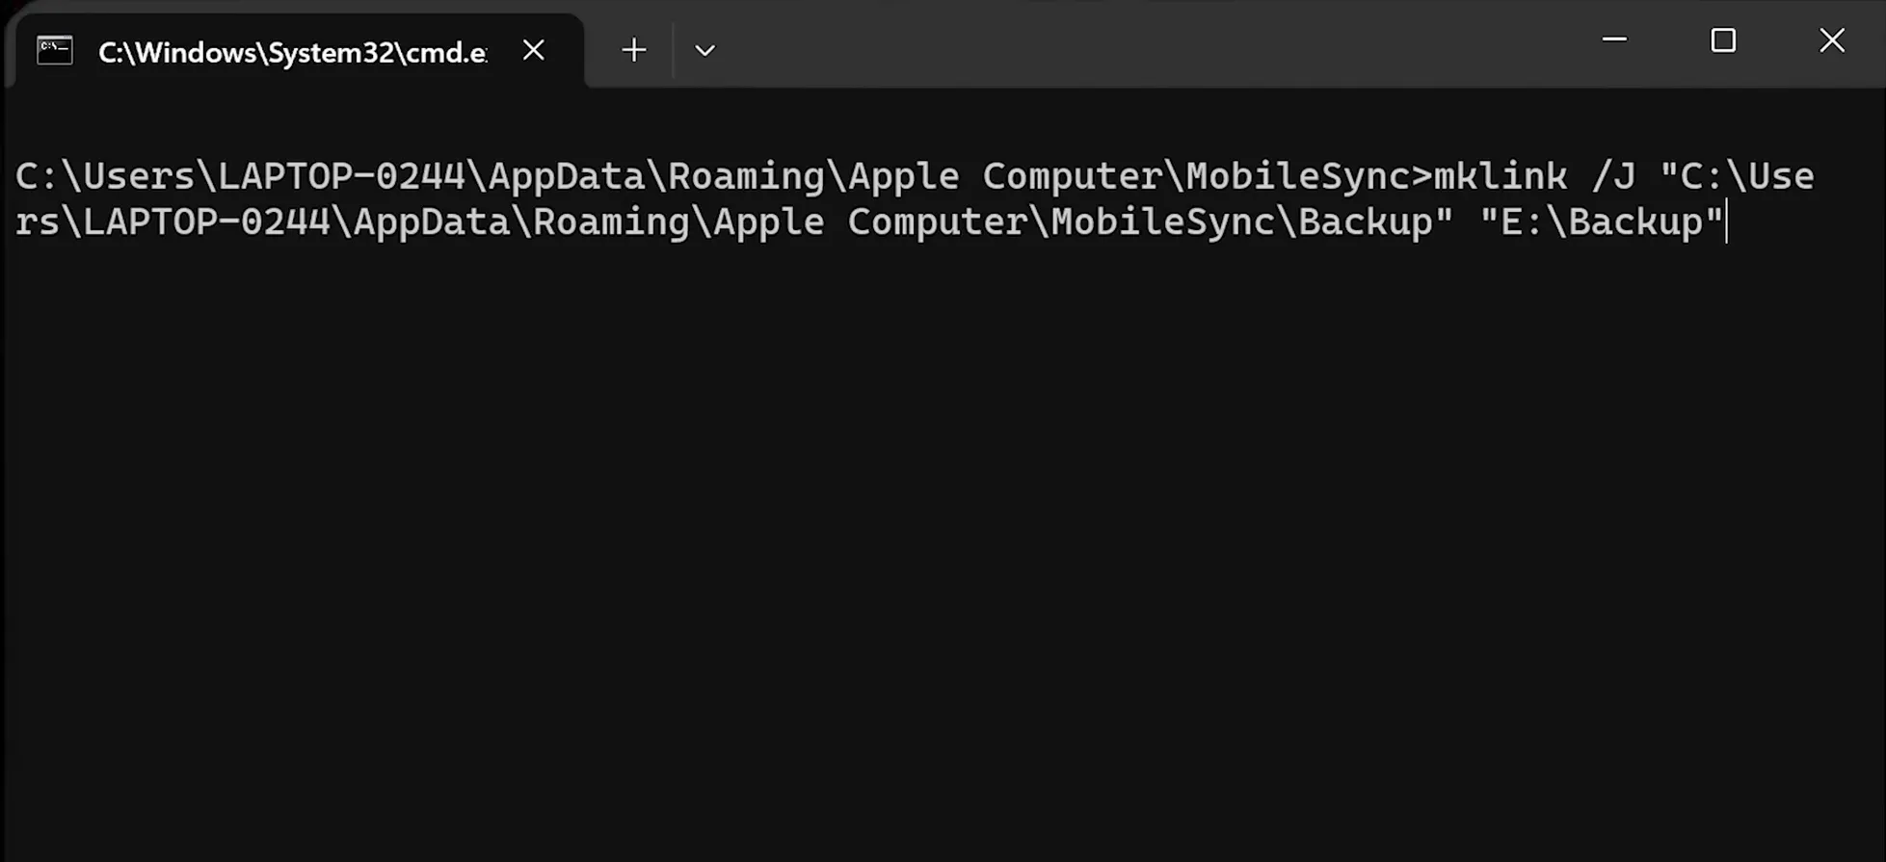Close the cmd.exe tab
1886x862 pixels.
(x=533, y=50)
